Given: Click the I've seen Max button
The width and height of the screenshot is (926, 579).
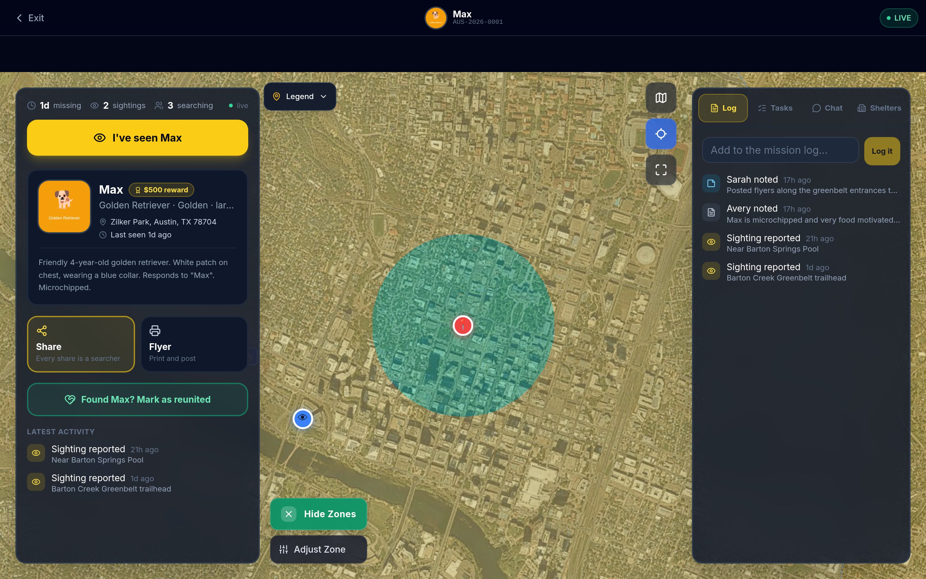Looking at the screenshot, I should (x=137, y=138).
